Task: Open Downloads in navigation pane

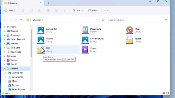Action: click(16, 52)
